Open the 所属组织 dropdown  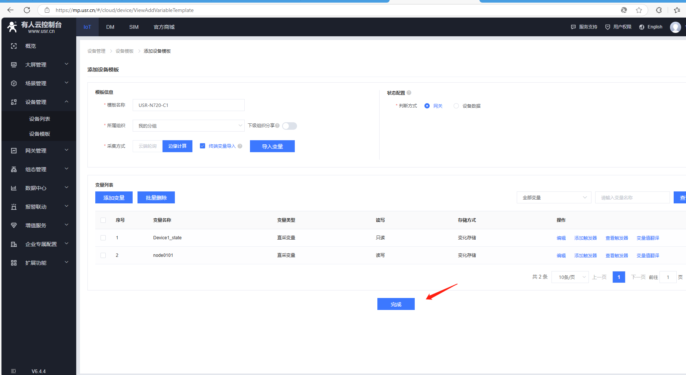[x=188, y=126]
